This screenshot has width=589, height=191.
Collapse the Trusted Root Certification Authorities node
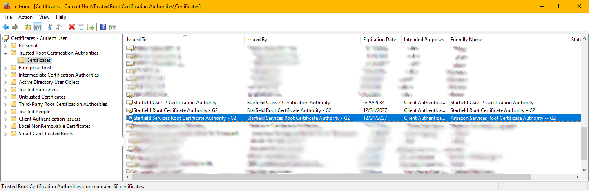coord(6,53)
